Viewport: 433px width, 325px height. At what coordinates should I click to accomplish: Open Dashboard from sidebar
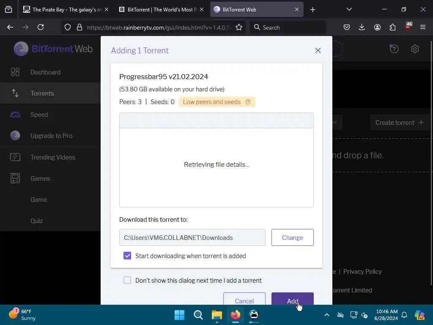coord(45,72)
